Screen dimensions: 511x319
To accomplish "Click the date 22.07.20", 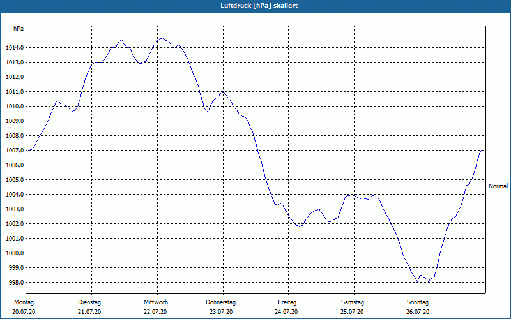I will point(155,312).
